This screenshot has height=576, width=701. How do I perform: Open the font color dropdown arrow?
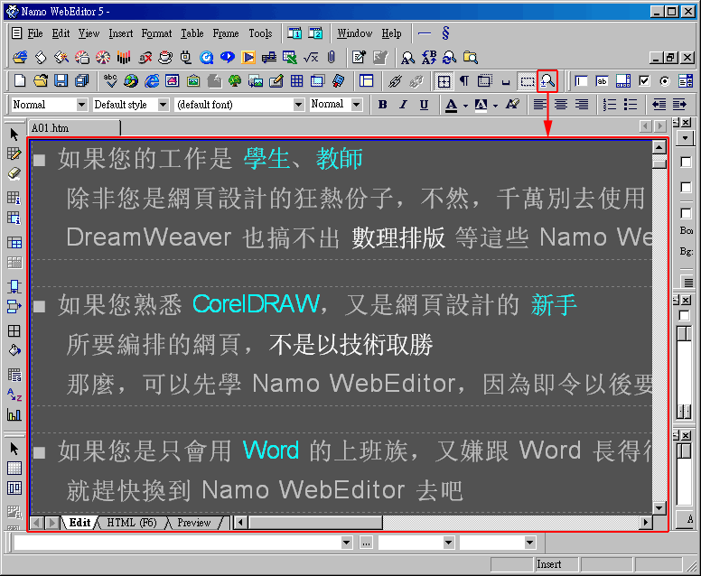click(465, 106)
